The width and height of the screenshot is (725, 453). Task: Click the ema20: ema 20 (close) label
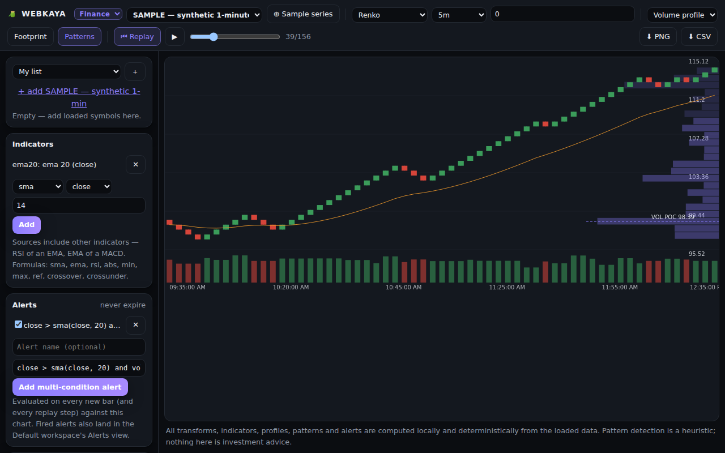pos(54,165)
